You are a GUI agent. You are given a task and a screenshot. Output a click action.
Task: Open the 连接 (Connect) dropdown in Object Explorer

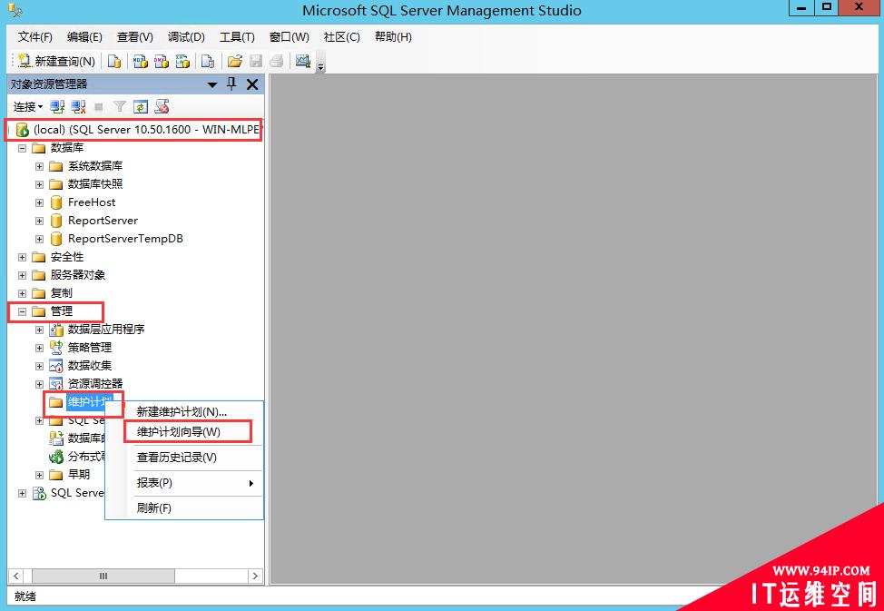point(28,106)
